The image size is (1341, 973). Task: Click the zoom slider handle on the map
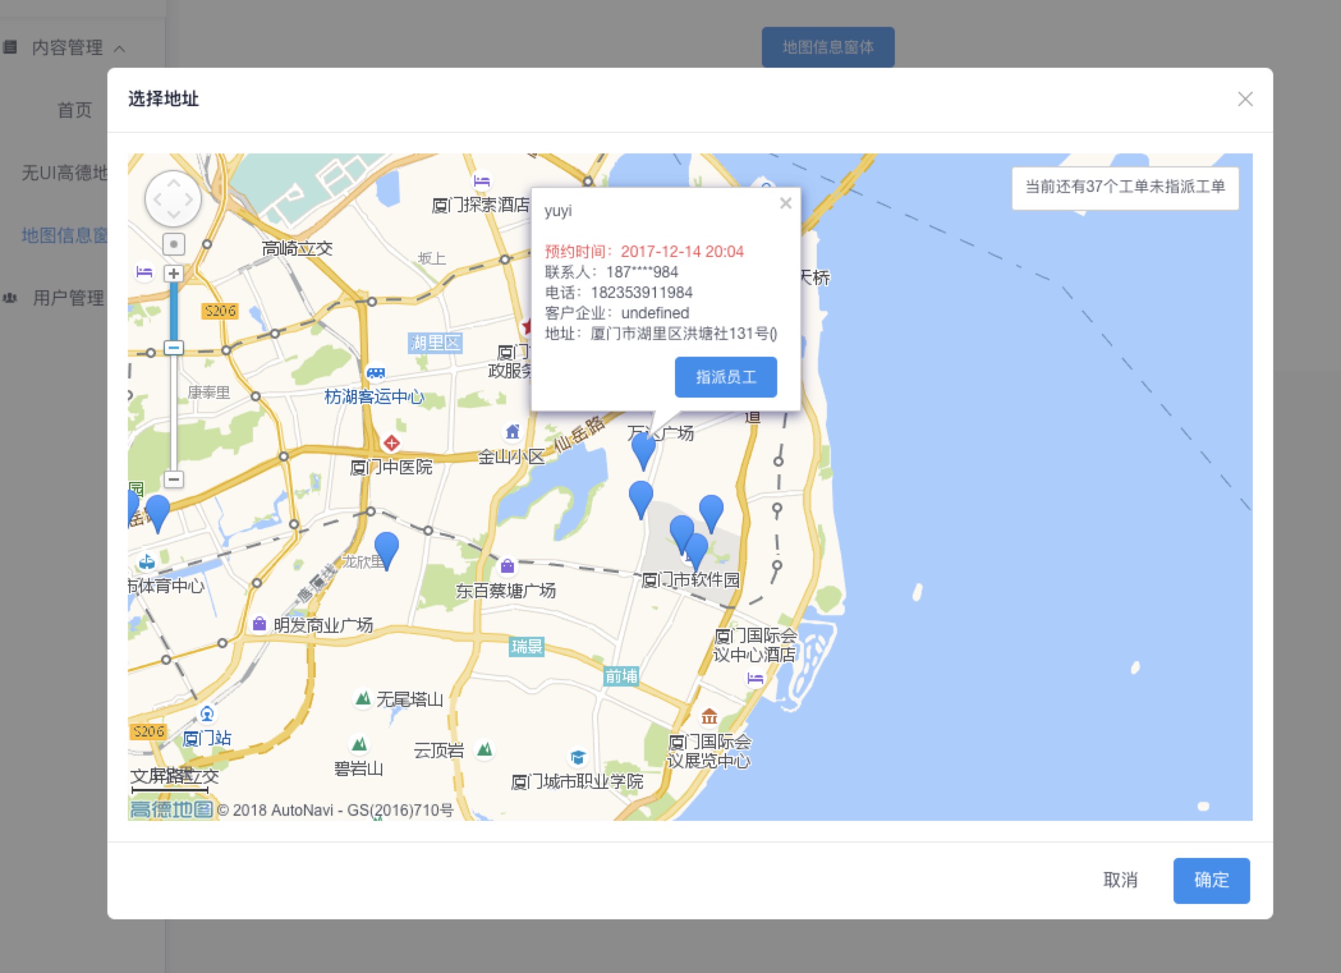click(x=173, y=348)
